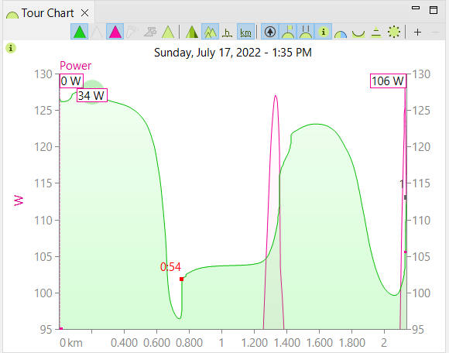Click the 106 W value label

pos(388,81)
